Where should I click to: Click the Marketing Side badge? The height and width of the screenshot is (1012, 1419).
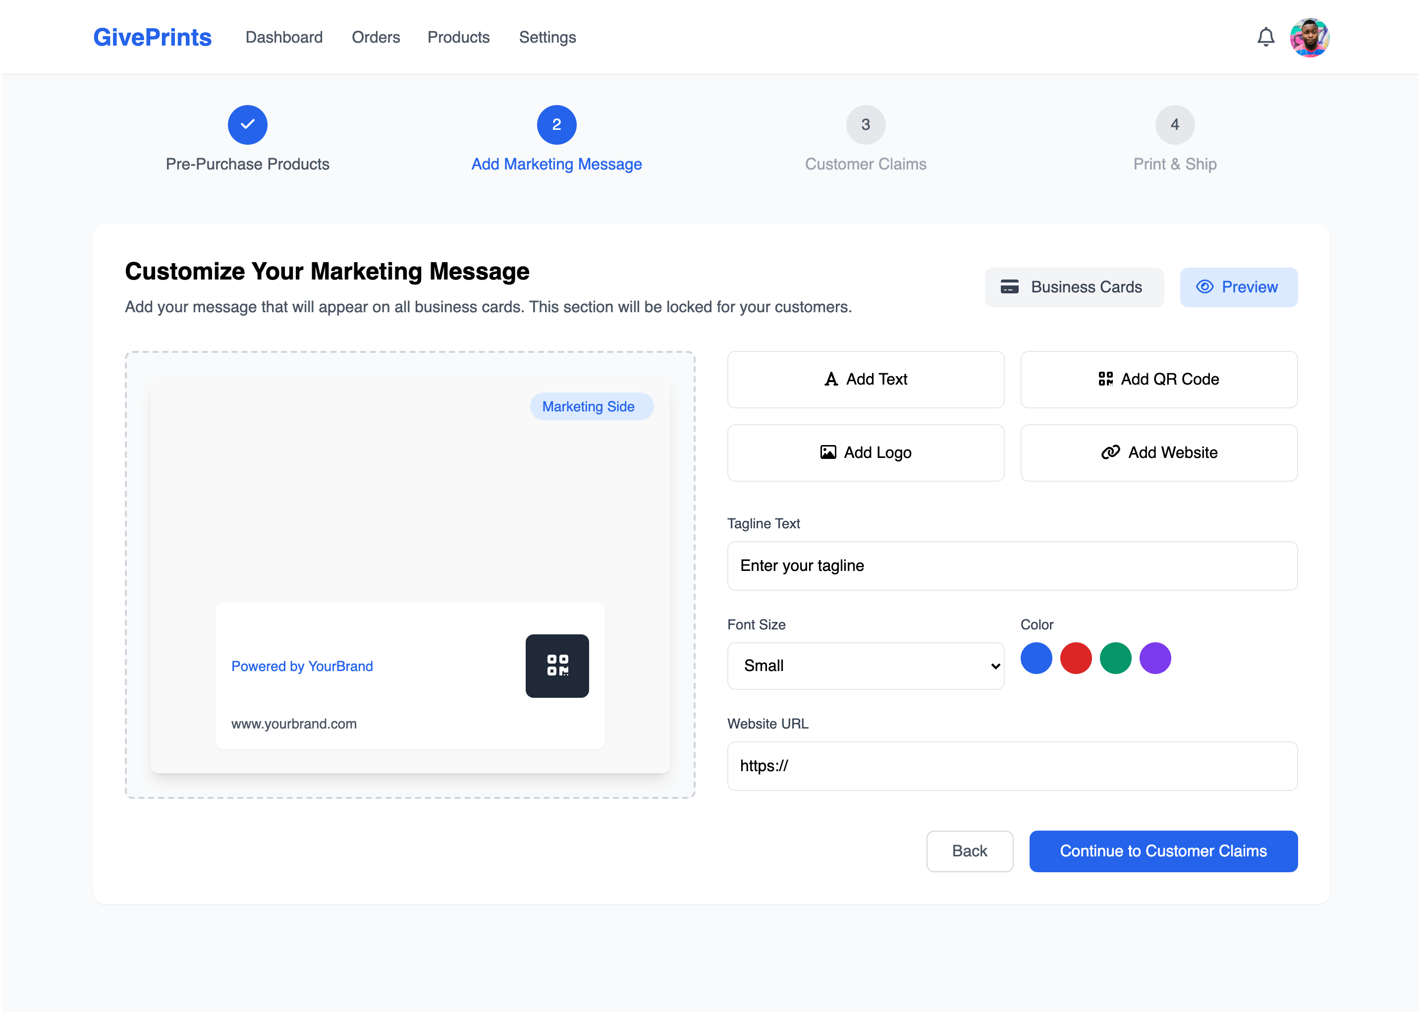pos(591,406)
